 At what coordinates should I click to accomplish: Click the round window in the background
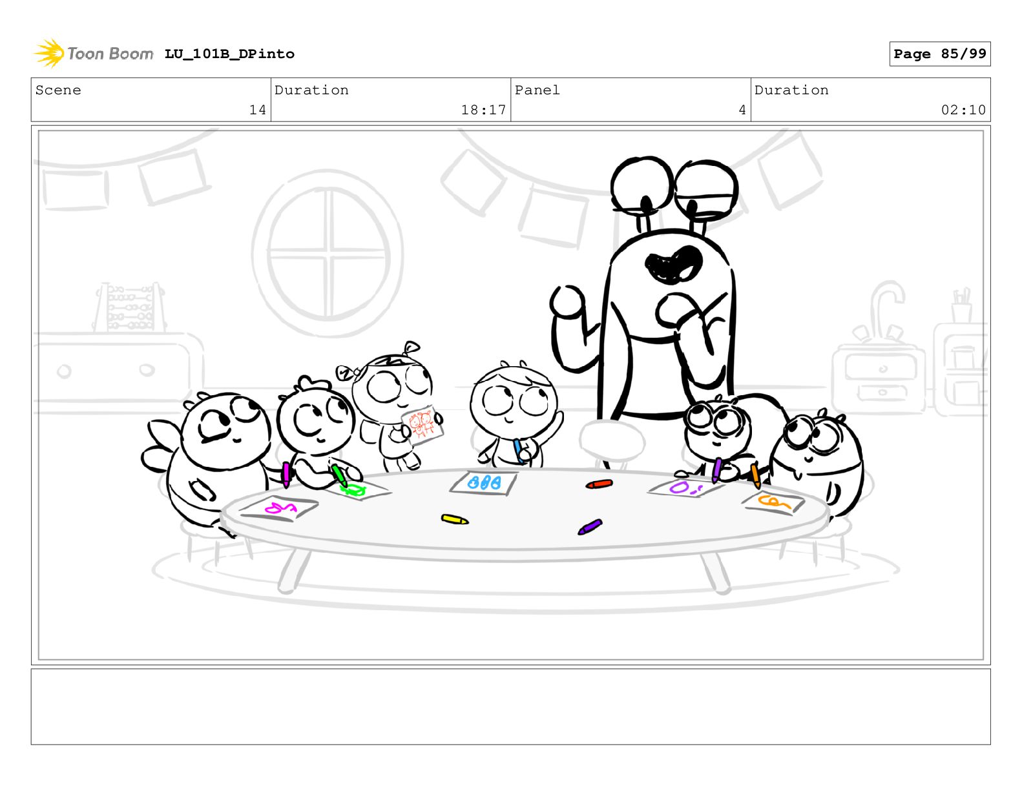pyautogui.click(x=328, y=253)
